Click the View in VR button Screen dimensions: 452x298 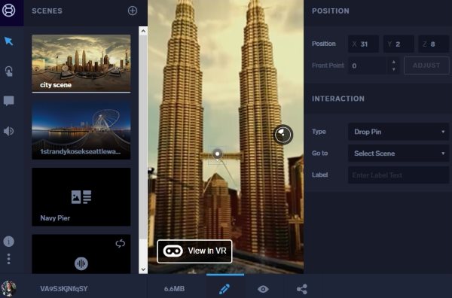tap(194, 251)
